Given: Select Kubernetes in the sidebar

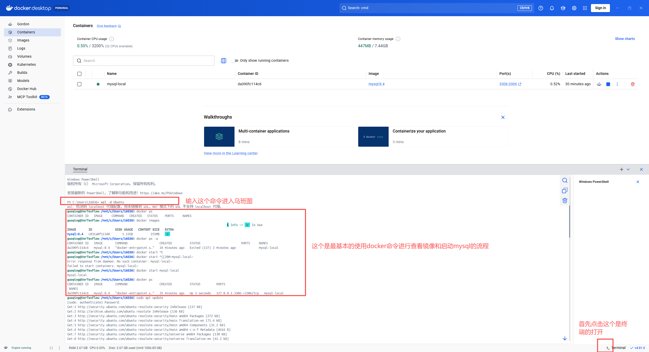Looking at the screenshot, I should [32, 64].
